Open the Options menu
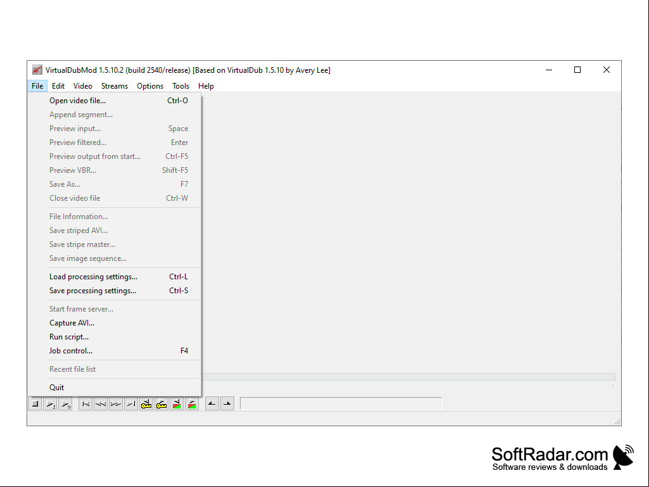 (x=150, y=86)
